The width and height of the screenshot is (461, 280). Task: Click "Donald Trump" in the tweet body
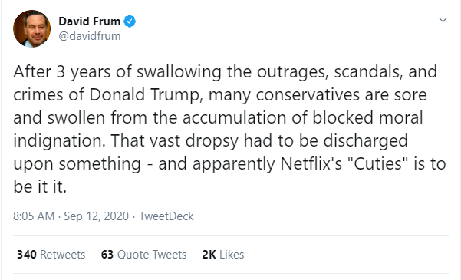[x=146, y=95]
